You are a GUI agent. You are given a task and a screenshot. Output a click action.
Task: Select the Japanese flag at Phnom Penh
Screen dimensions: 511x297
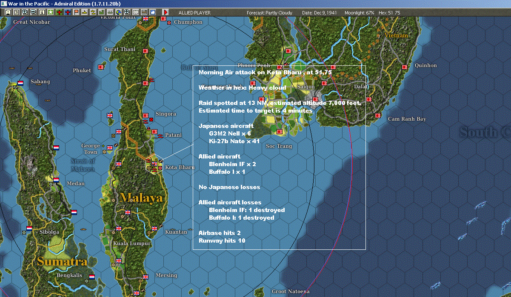pos(280,67)
